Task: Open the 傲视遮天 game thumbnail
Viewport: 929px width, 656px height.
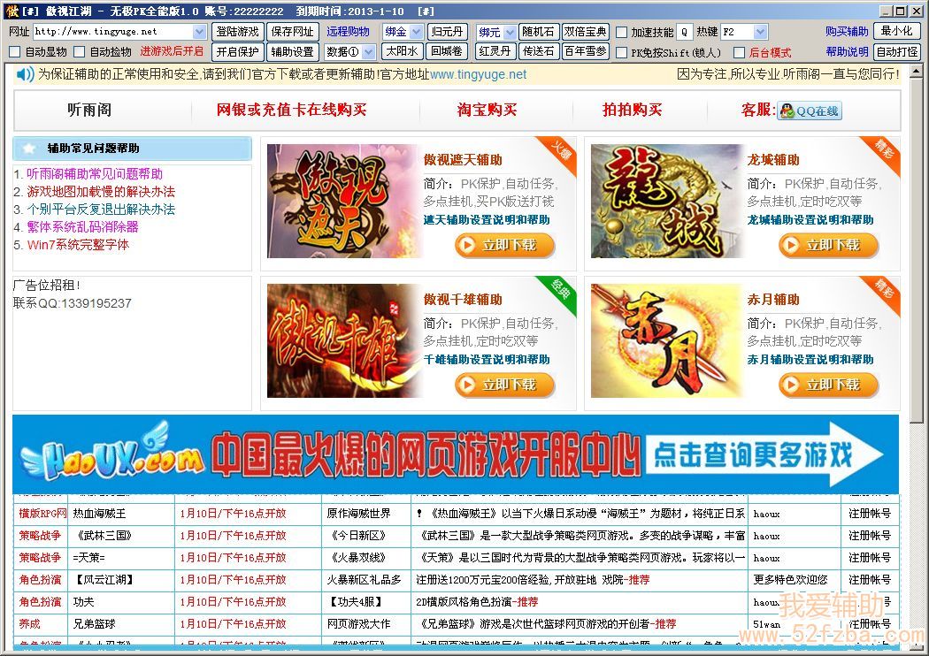Action: (x=342, y=201)
